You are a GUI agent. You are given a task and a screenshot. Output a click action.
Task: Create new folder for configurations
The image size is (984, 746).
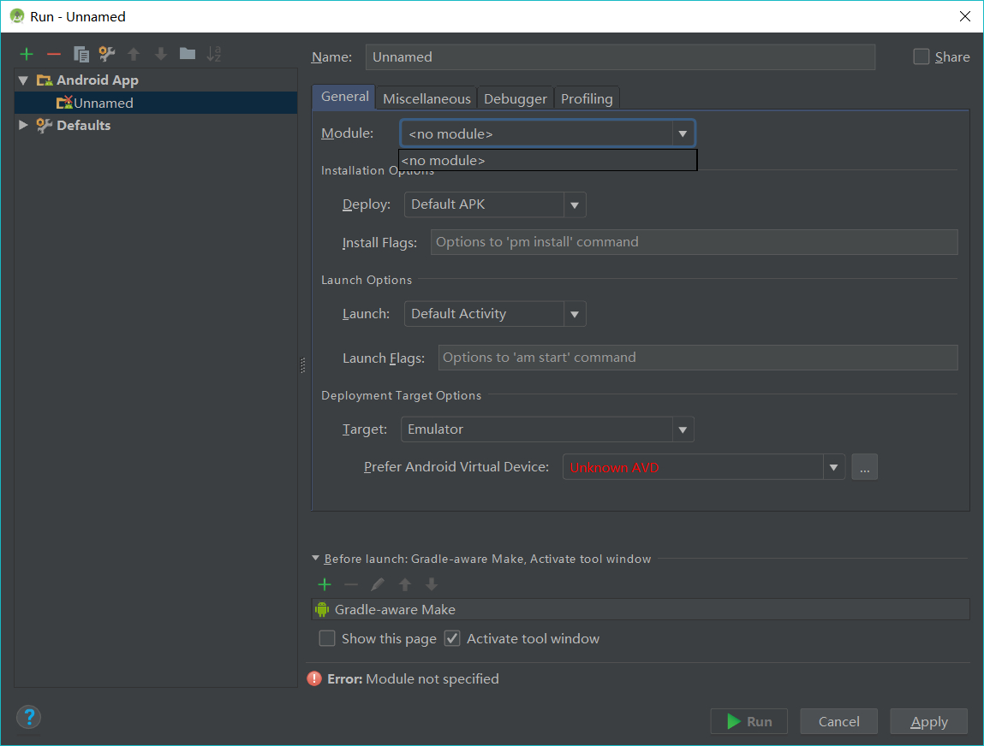(187, 54)
